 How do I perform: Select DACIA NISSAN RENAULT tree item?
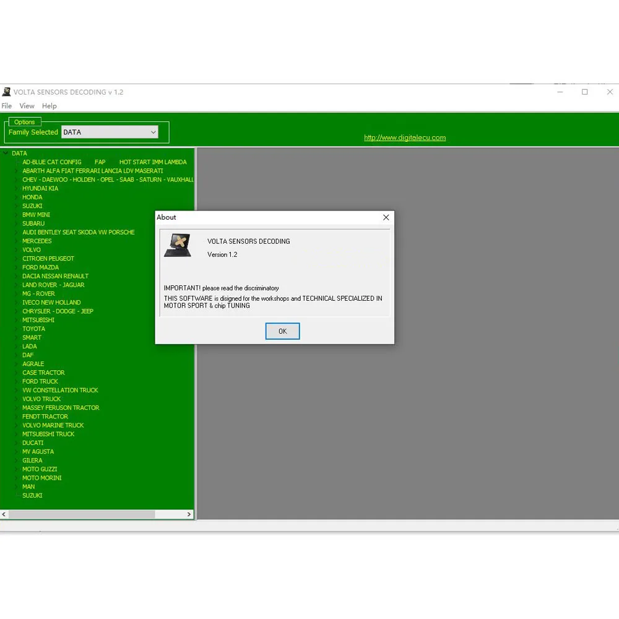[x=55, y=276]
